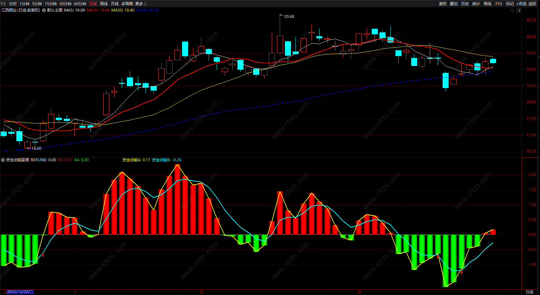Click month 2 marker on the time axis
Image resolution: width=540 pixels, height=295 pixels.
202,292
